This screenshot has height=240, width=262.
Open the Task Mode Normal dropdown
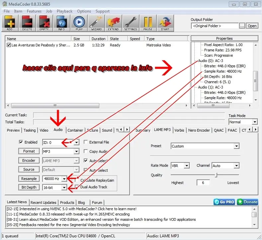254,122
